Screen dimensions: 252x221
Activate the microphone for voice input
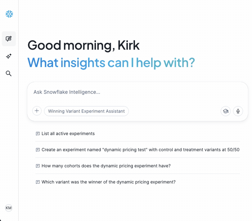click(238, 111)
